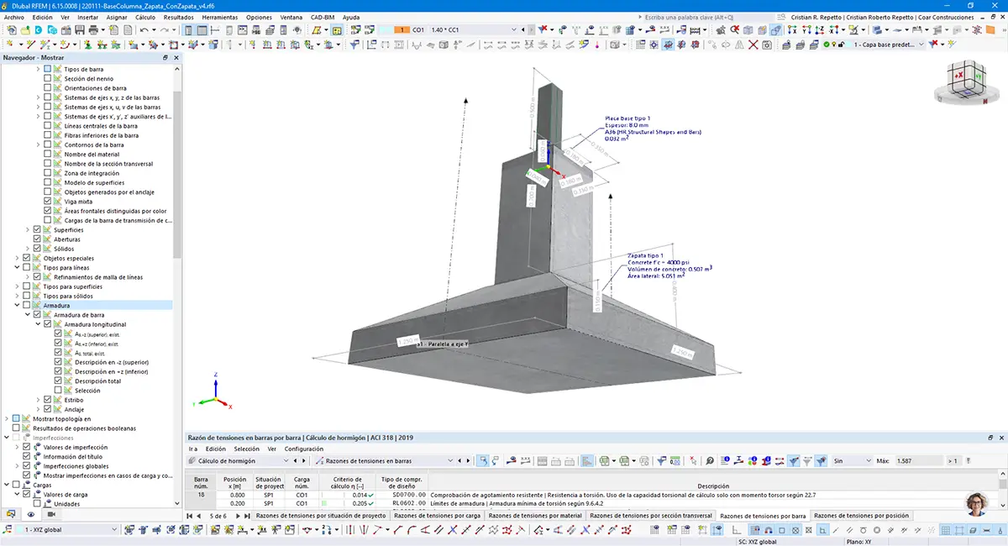
Task: Click the Navigator data tab icon at bottom left
Action: pos(12,514)
